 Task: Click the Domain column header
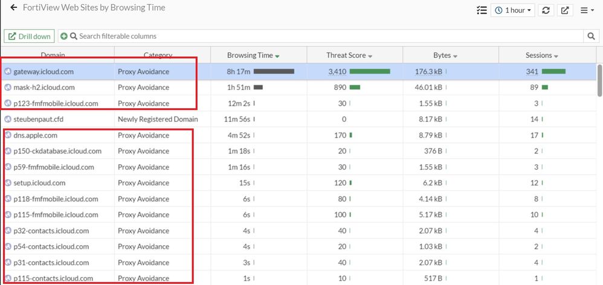[53, 56]
